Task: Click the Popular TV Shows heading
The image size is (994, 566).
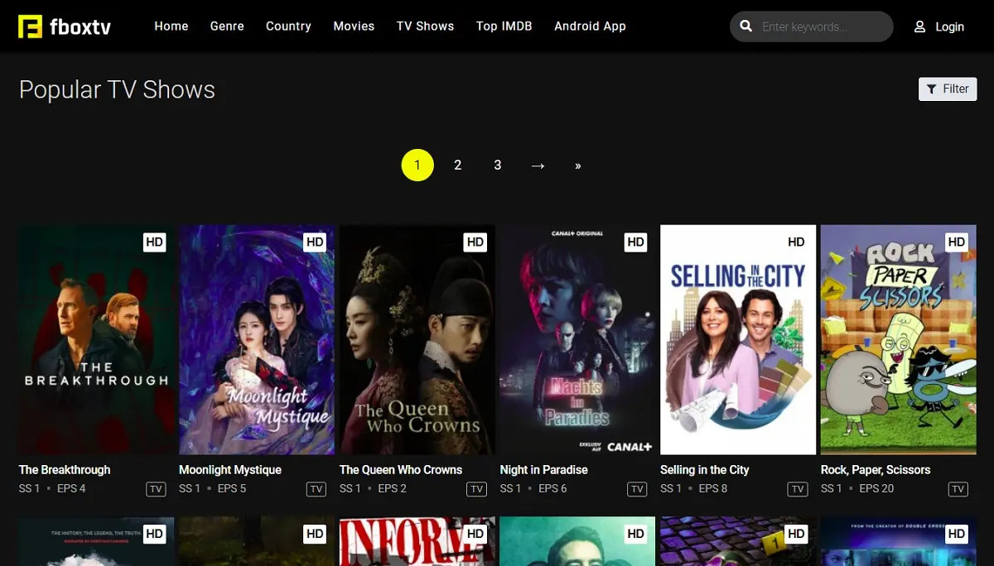Action: click(117, 89)
